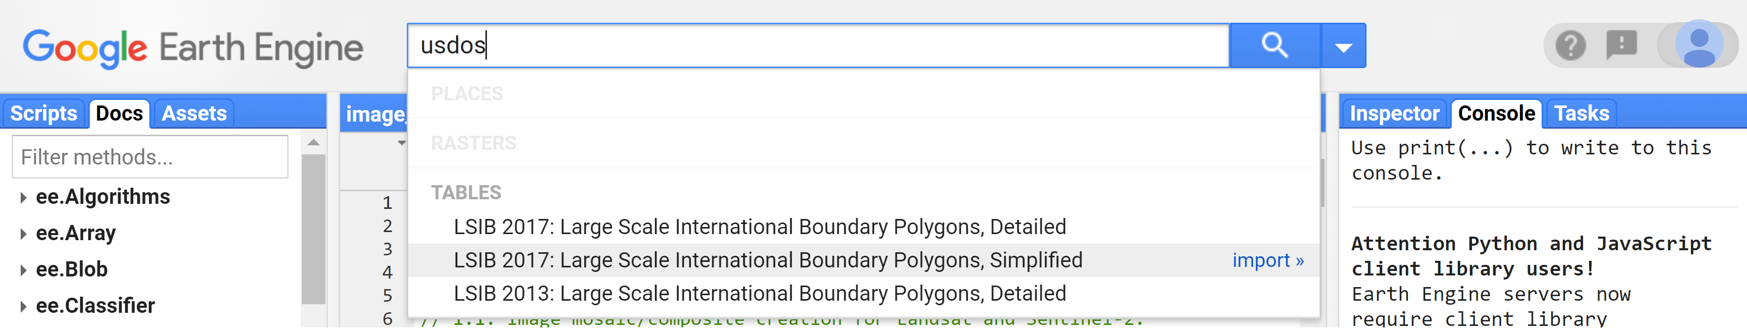
Task: Click the PLACES section heading
Action: coord(467,93)
